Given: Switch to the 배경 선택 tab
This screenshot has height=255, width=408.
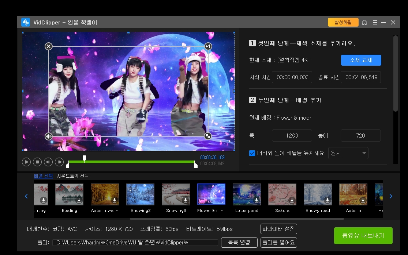Looking at the screenshot, I should [44, 176].
